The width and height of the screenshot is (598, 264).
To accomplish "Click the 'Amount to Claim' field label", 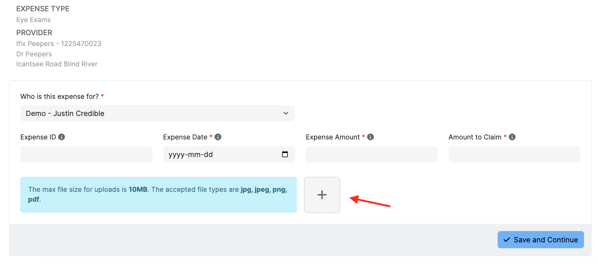I will tap(475, 137).
